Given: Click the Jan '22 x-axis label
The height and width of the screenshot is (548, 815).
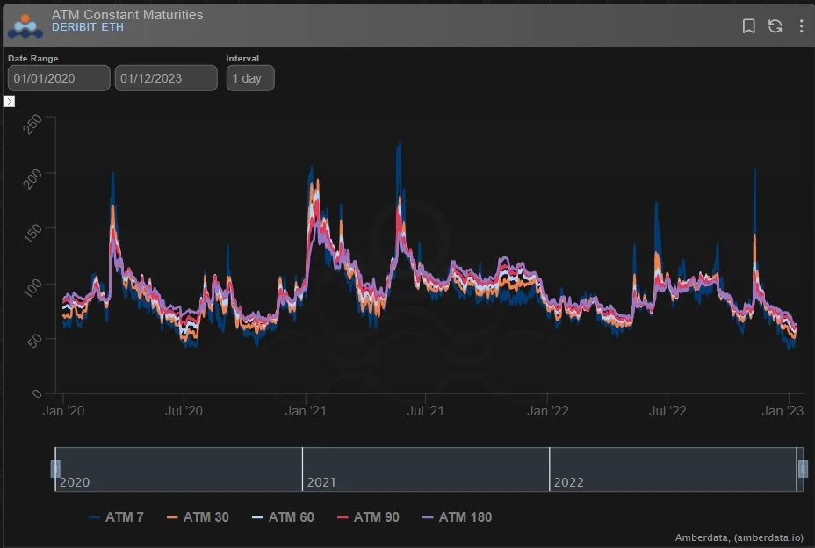Looking at the screenshot, I should 547,411.
